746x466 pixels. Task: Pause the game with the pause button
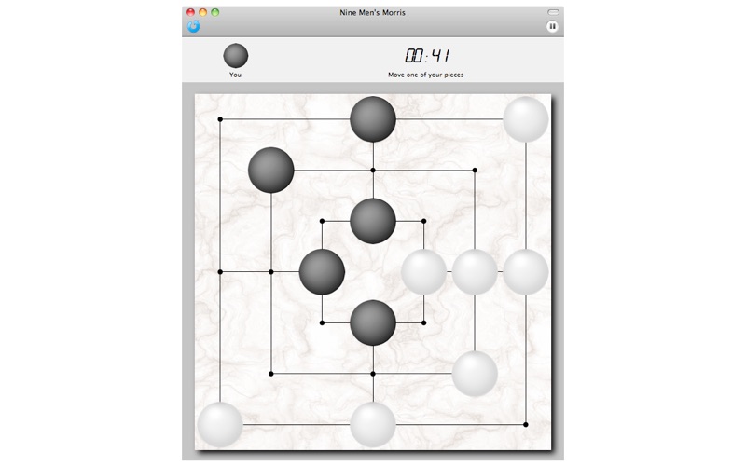pyautogui.click(x=552, y=26)
